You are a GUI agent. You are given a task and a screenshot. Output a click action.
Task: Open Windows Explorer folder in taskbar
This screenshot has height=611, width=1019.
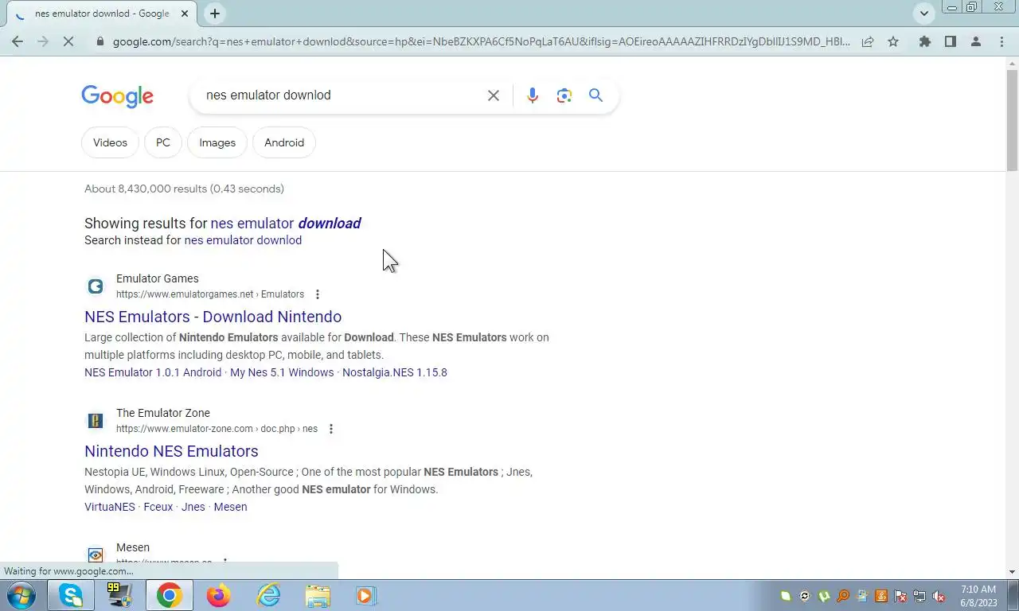point(318,595)
